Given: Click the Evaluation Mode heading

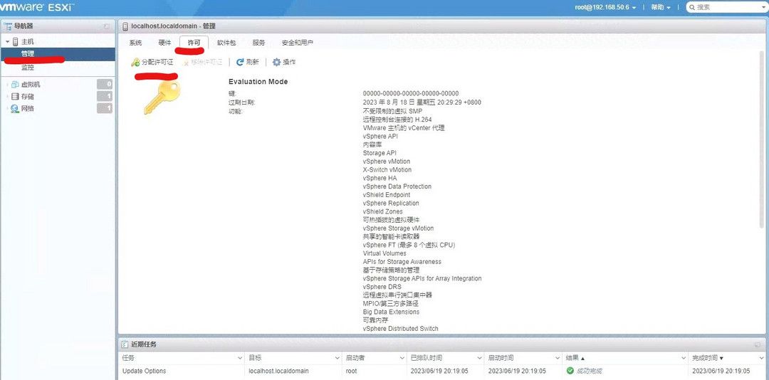Looking at the screenshot, I should click(x=258, y=81).
